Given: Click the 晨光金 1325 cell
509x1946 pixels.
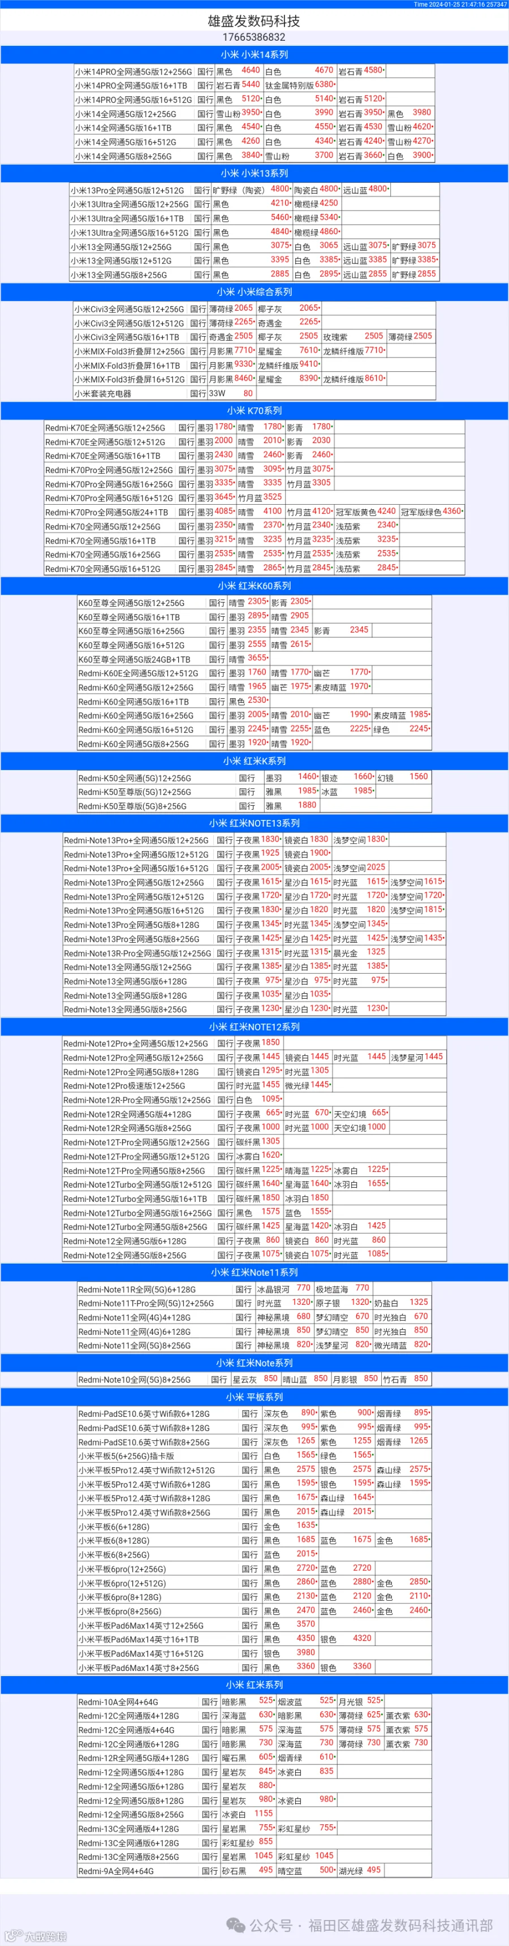Looking at the screenshot, I should point(360,952).
